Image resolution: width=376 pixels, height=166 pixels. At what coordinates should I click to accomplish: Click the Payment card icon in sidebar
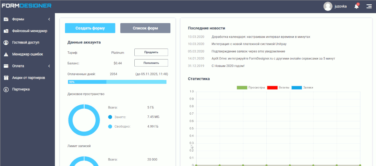coord(6,66)
